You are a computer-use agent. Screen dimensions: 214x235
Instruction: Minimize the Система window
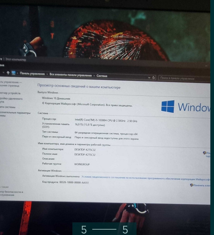point(206,66)
